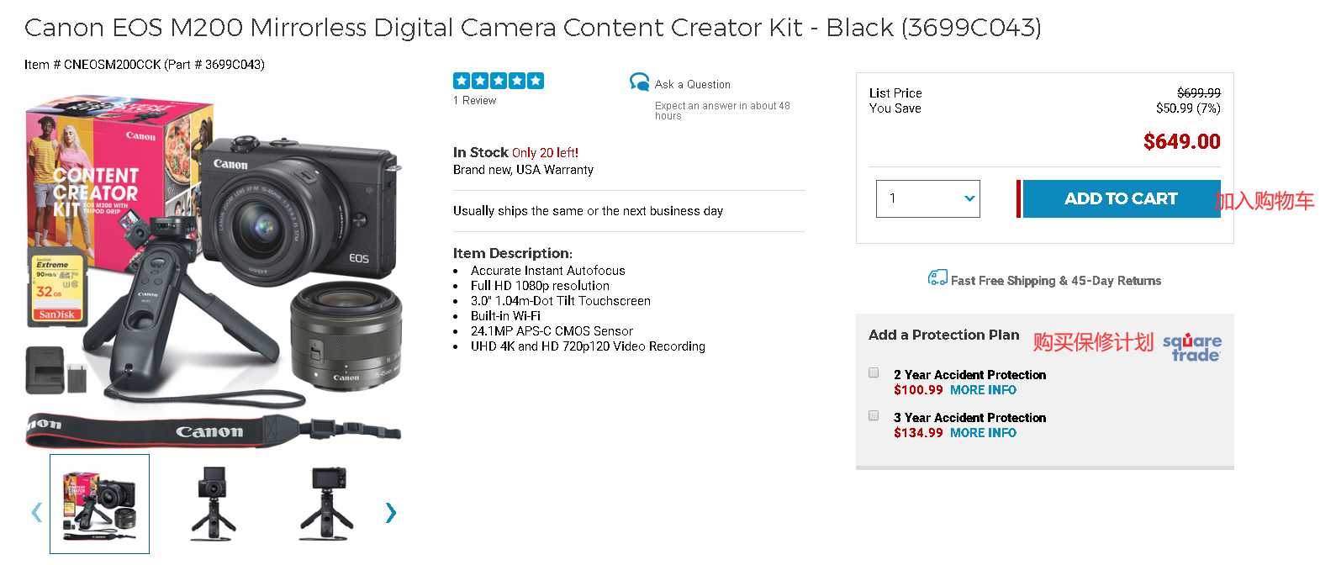
Task: Show next product thumbnails with right arrow
Action: (390, 512)
